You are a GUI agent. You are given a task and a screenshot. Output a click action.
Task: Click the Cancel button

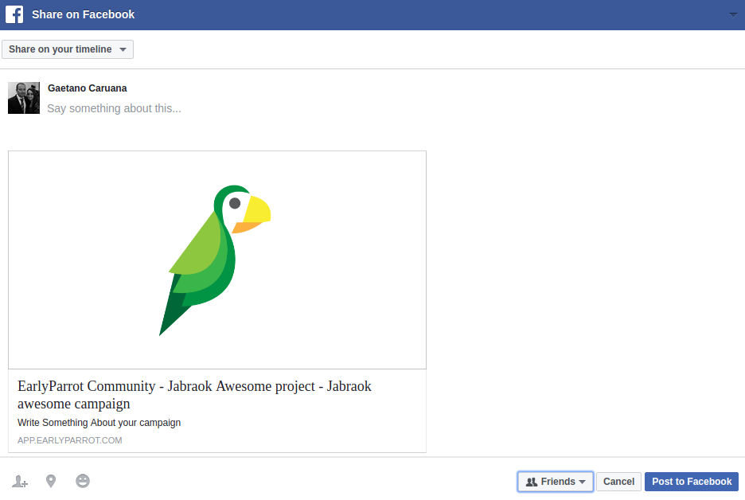pyautogui.click(x=618, y=482)
